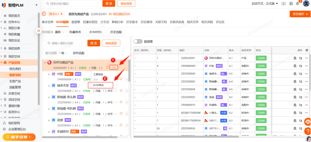Open the 智橙PLM workspace dropdown arrow
Image resolution: width=311 pixels, height=142 pixels.
[36, 5]
